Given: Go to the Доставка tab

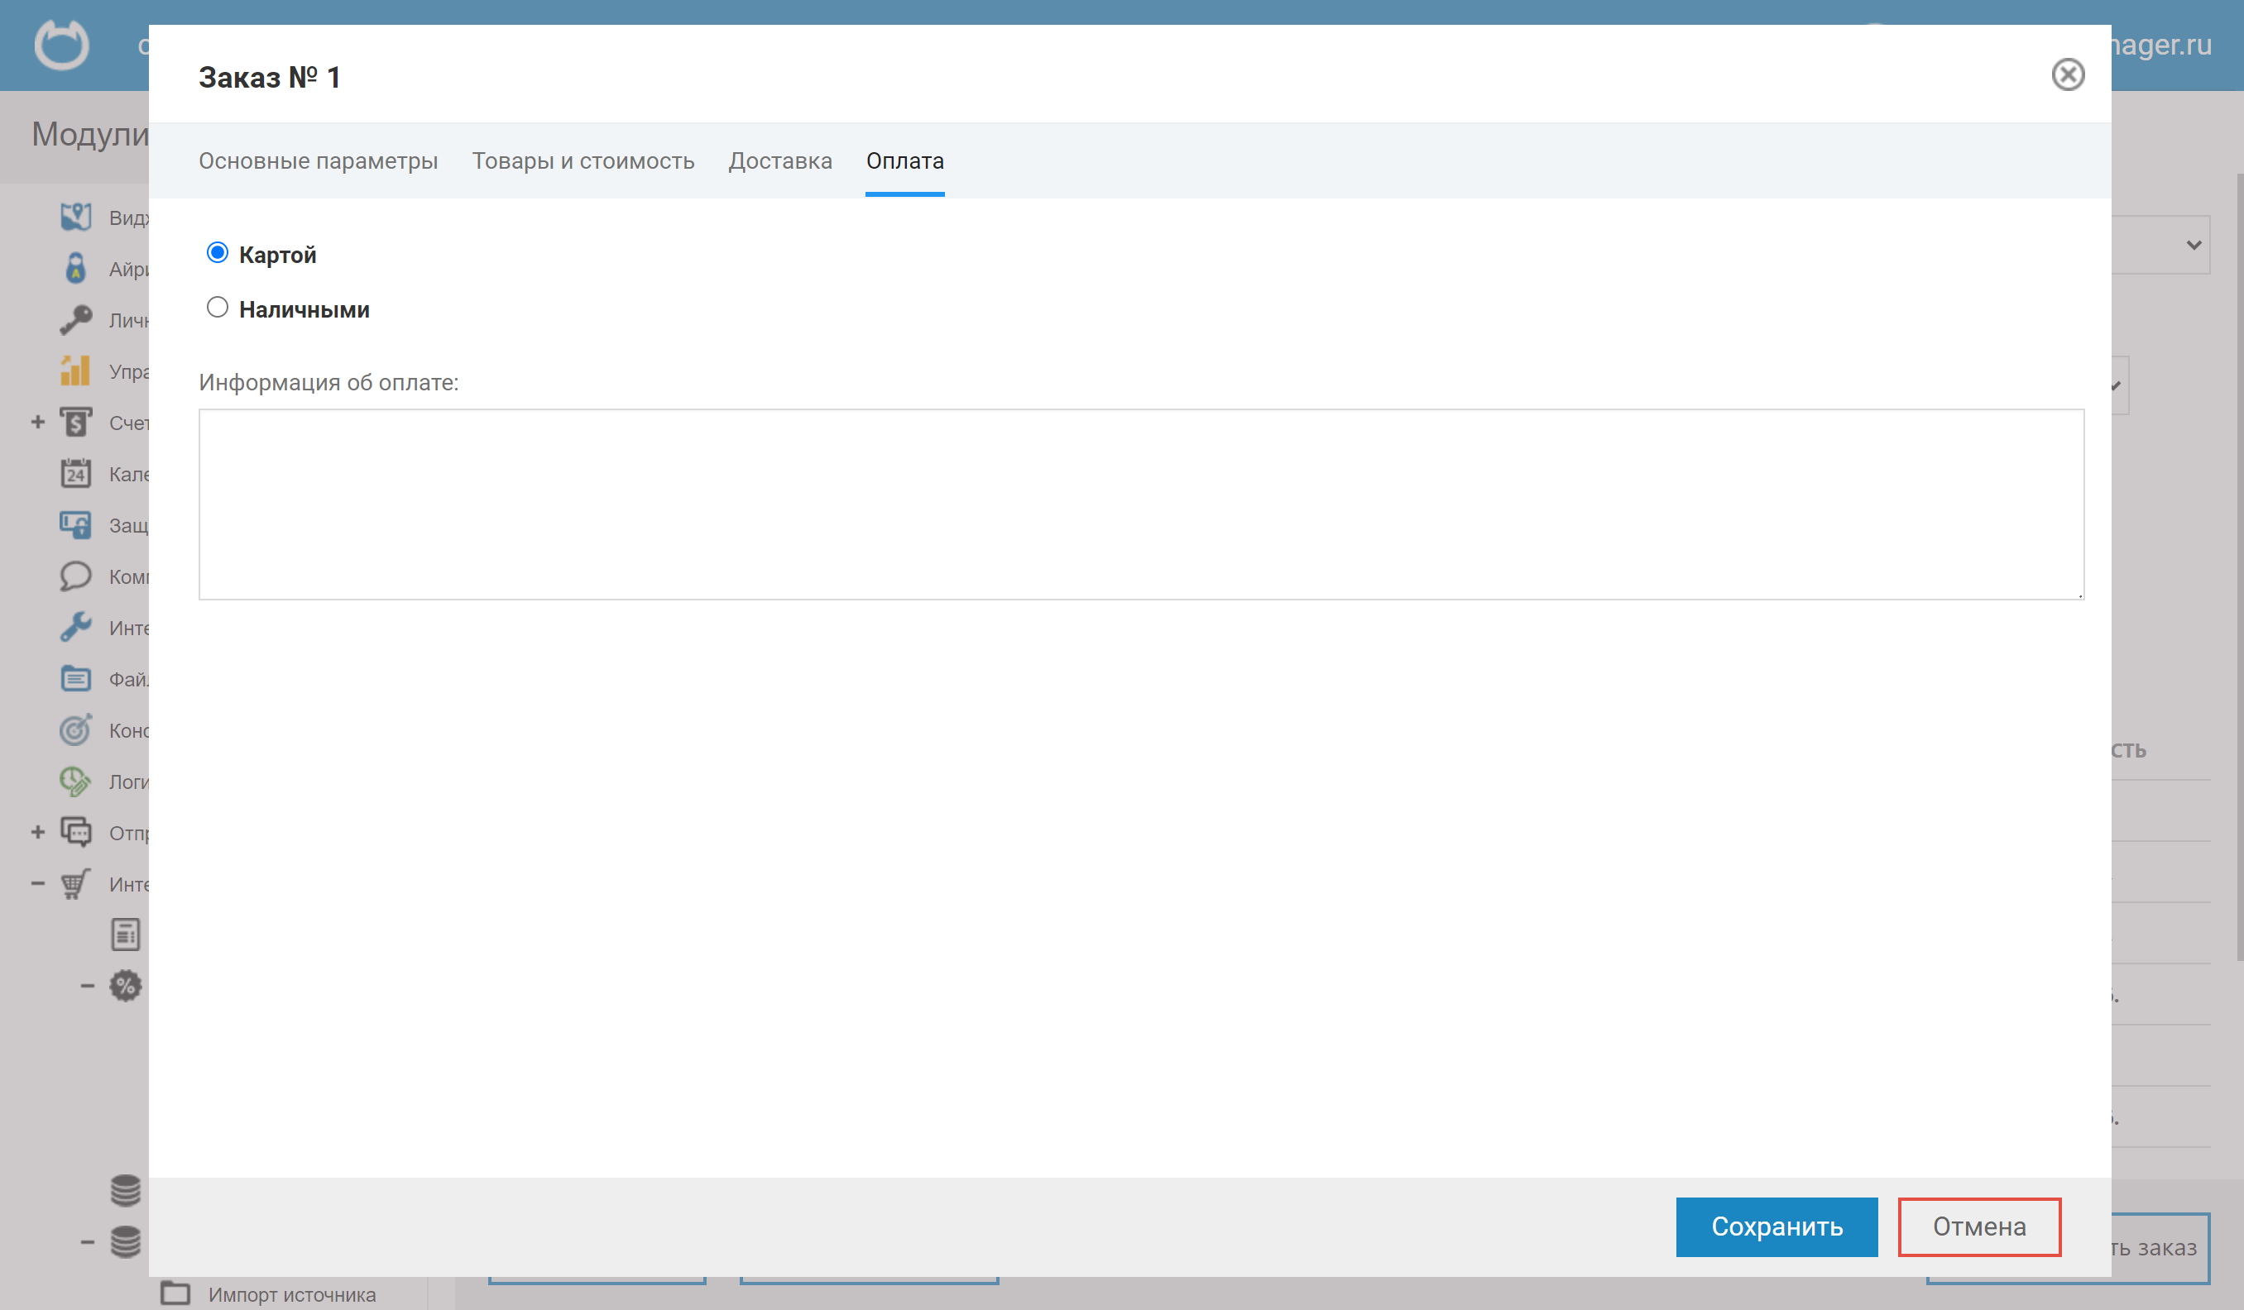Looking at the screenshot, I should coord(779,161).
